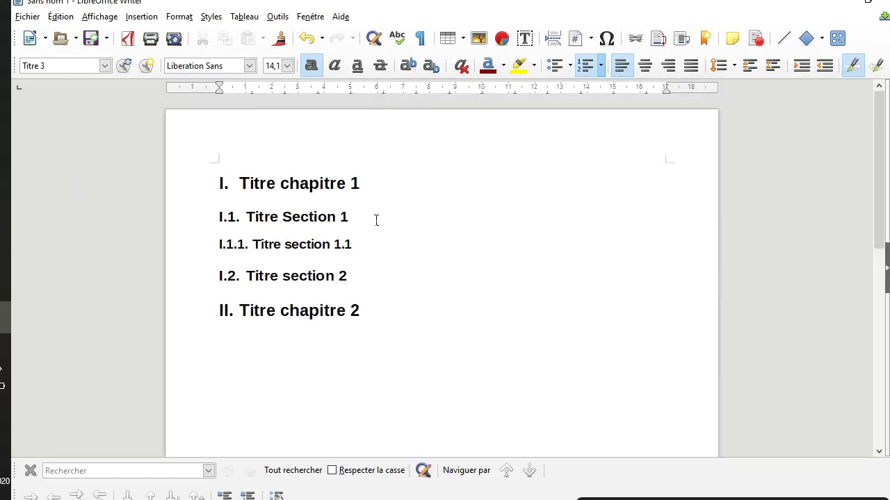
Task: Insert special character Omega icon
Action: pos(606,39)
